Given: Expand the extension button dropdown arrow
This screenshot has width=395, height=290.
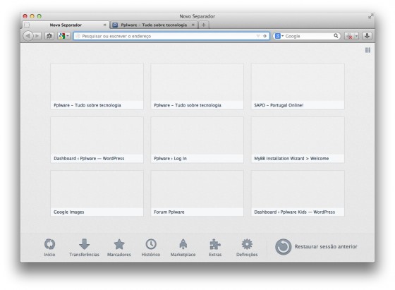Looking at the screenshot, I should pyautogui.click(x=356, y=36).
